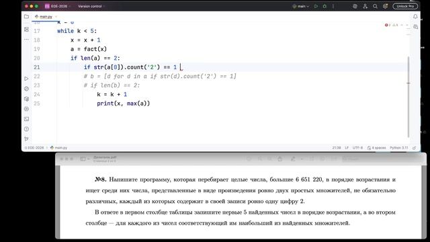Click the 'a = fact(x)' code line
Image resolution: width=430 pixels, height=242 pixels.
89,49
